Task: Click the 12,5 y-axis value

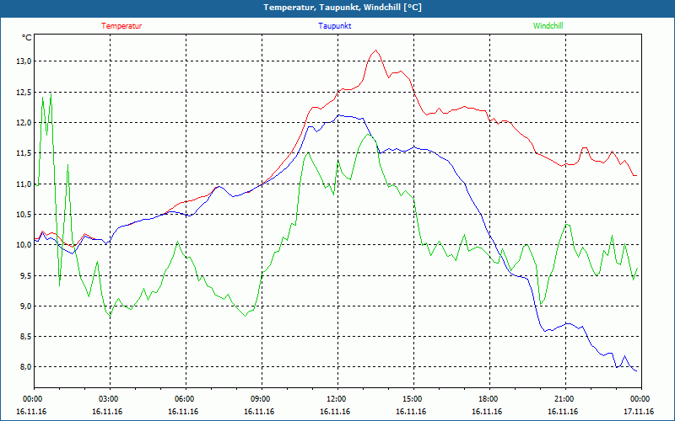Action: [x=24, y=93]
